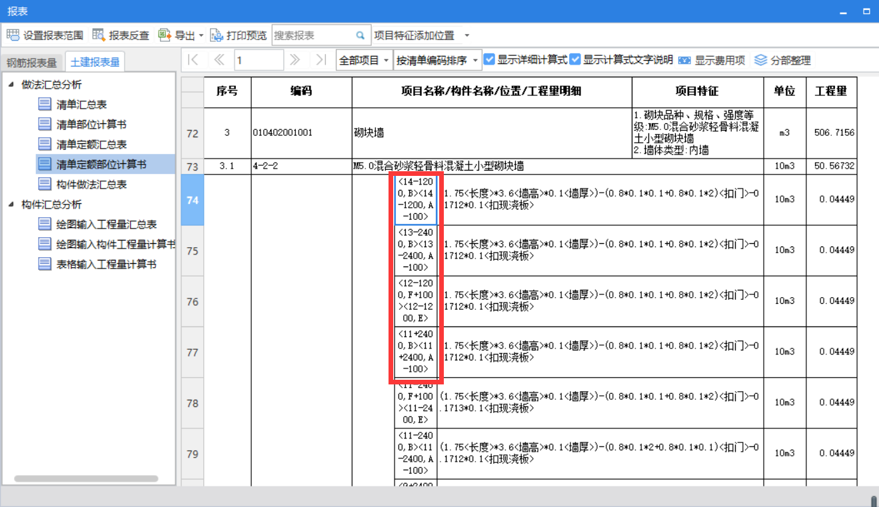Click the 打印预览 button label

(247, 35)
